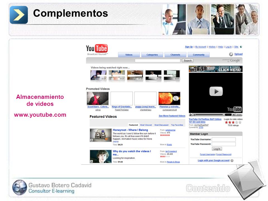Open the 03:23 watched-now thumbnail
The image size is (268, 201).
(x=117, y=75)
